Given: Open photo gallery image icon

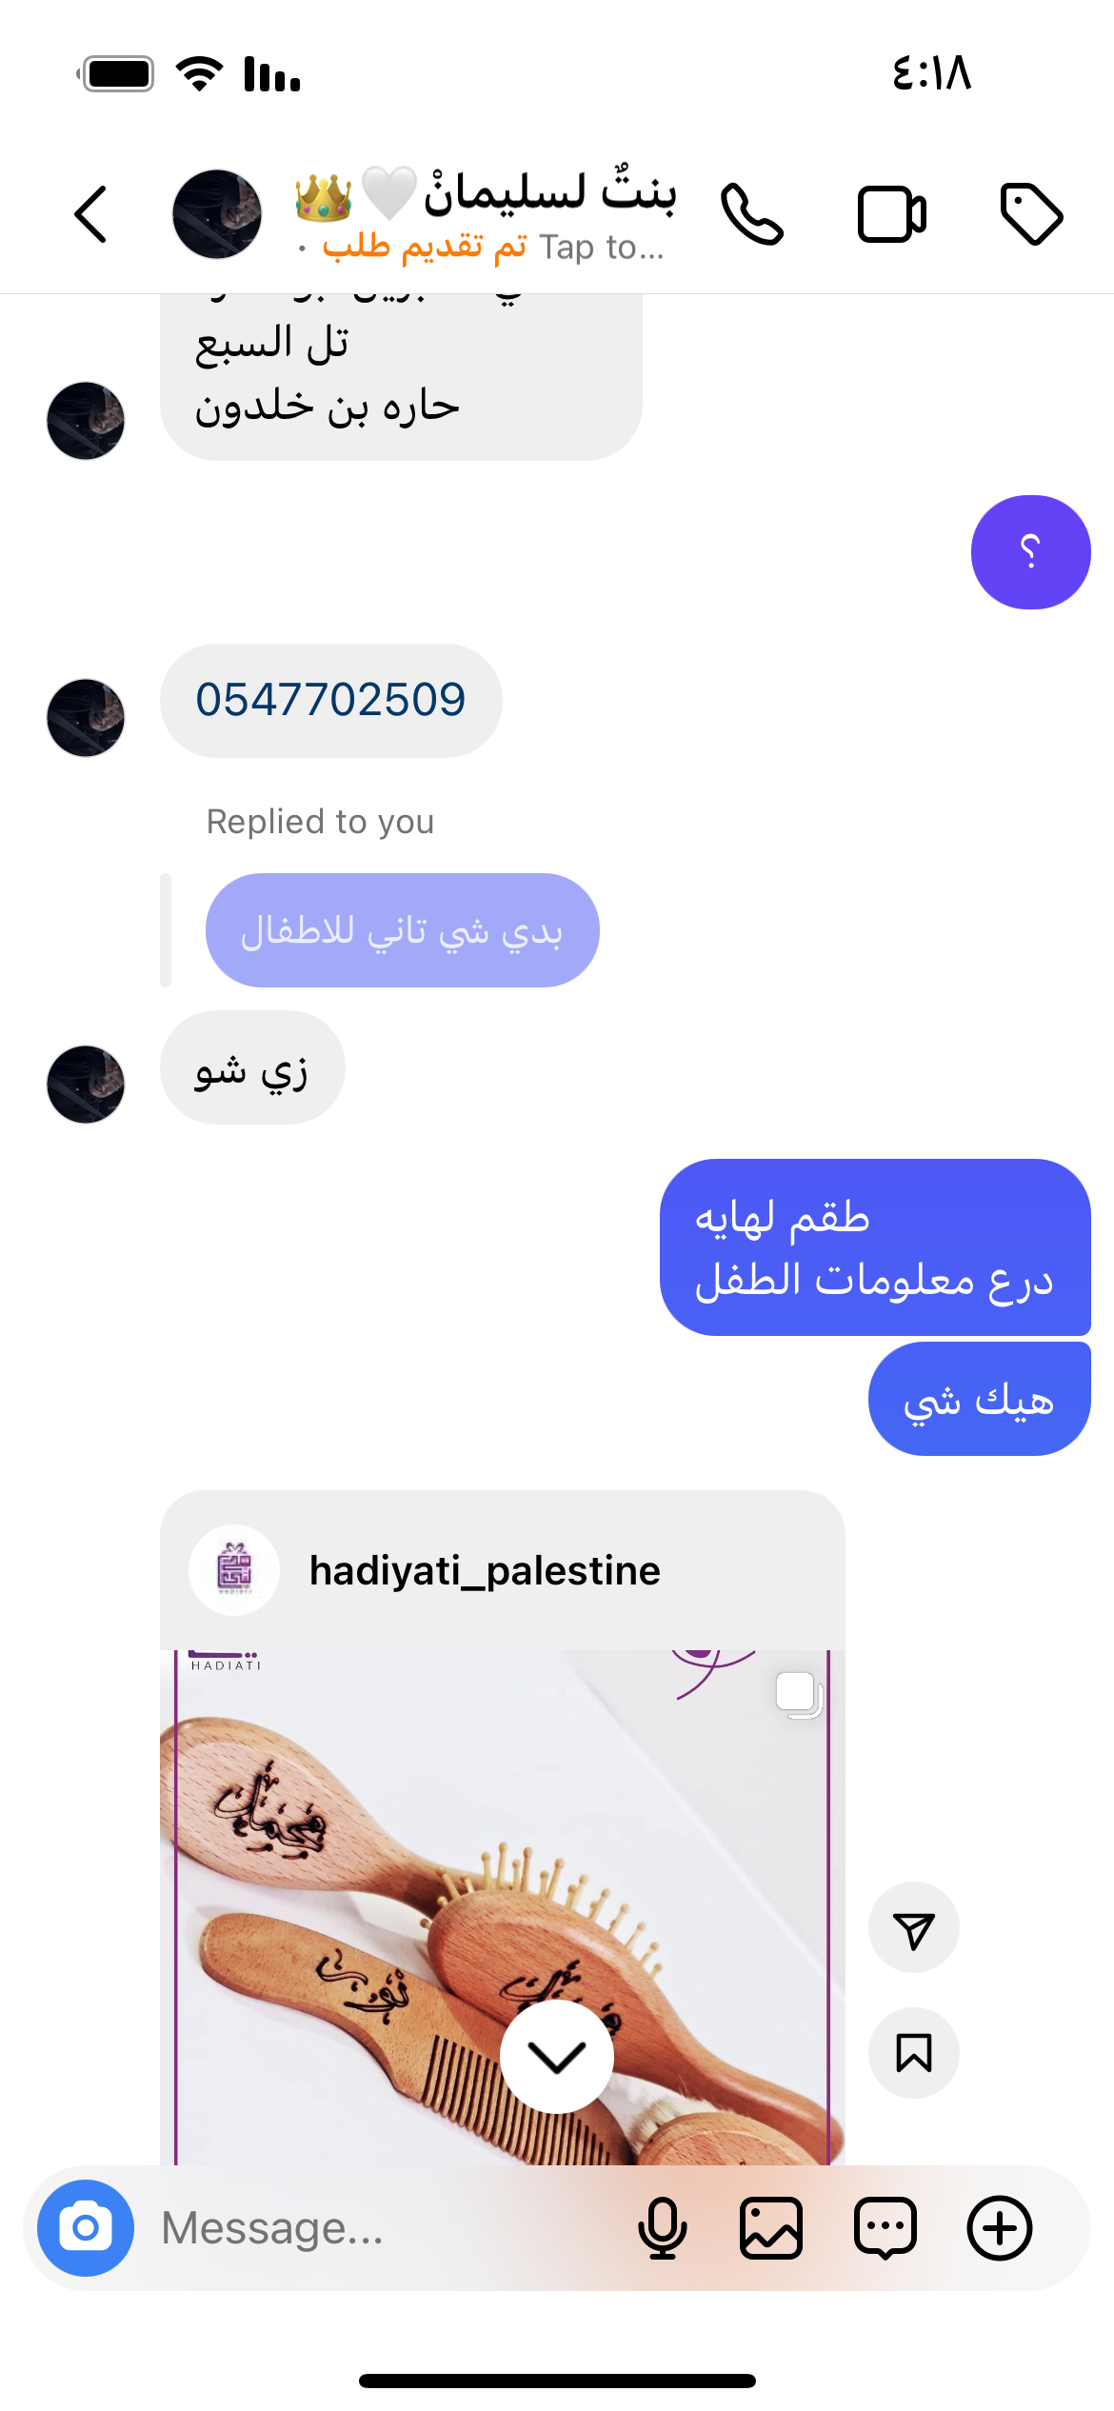Looking at the screenshot, I should [x=771, y=2228].
